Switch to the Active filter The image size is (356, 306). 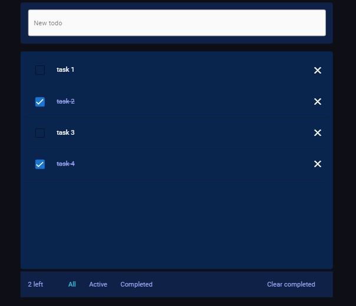pyautogui.click(x=98, y=285)
